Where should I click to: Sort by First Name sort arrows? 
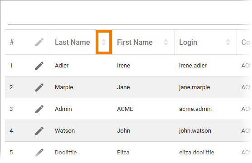coord(166,42)
